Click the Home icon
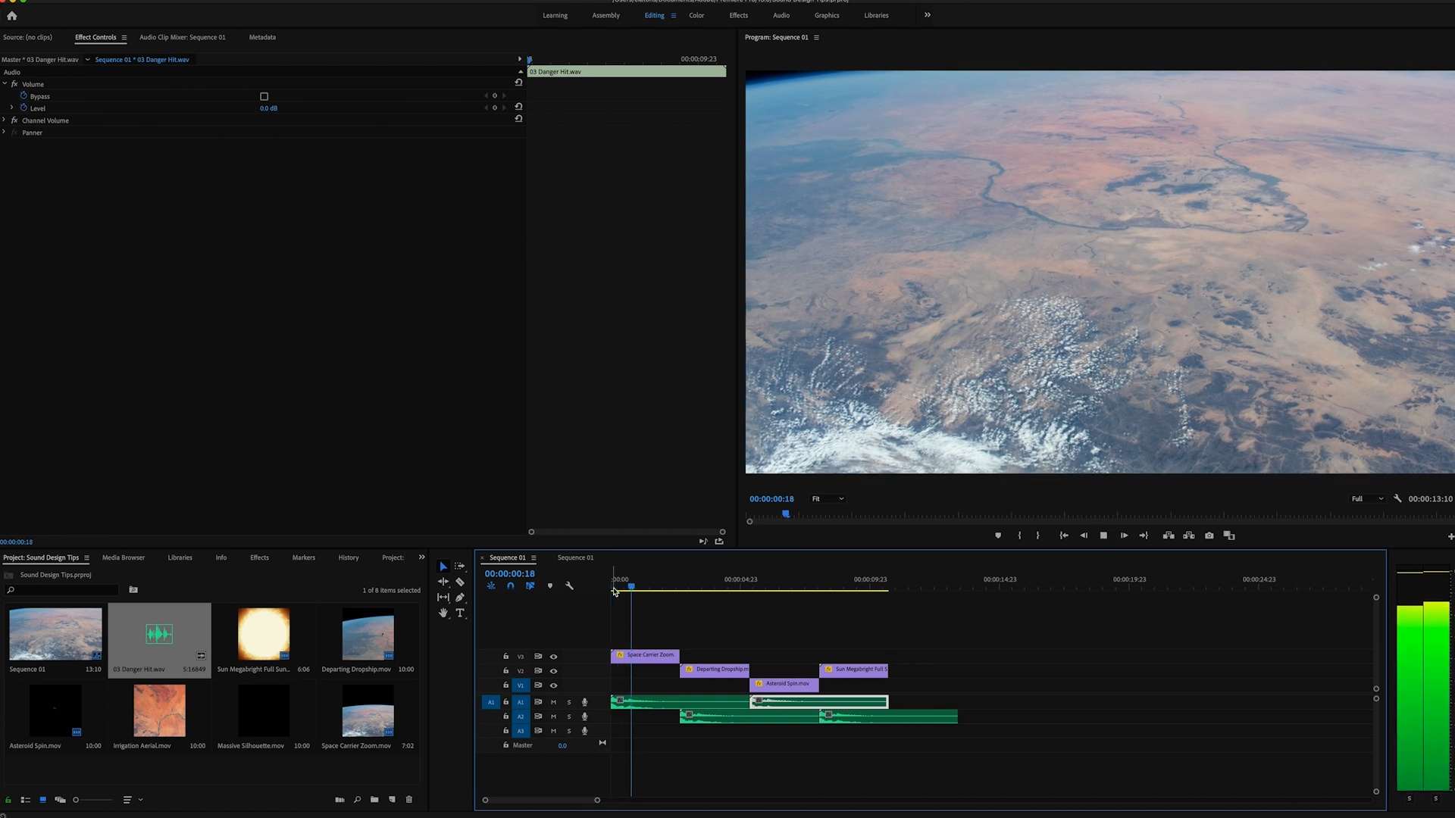 [11, 15]
